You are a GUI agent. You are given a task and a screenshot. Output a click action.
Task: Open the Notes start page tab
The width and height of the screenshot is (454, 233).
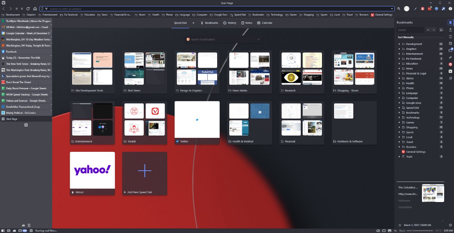(246, 23)
